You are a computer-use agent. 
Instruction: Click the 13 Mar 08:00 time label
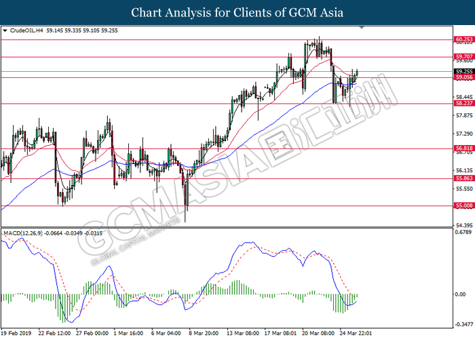pyautogui.click(x=243, y=334)
